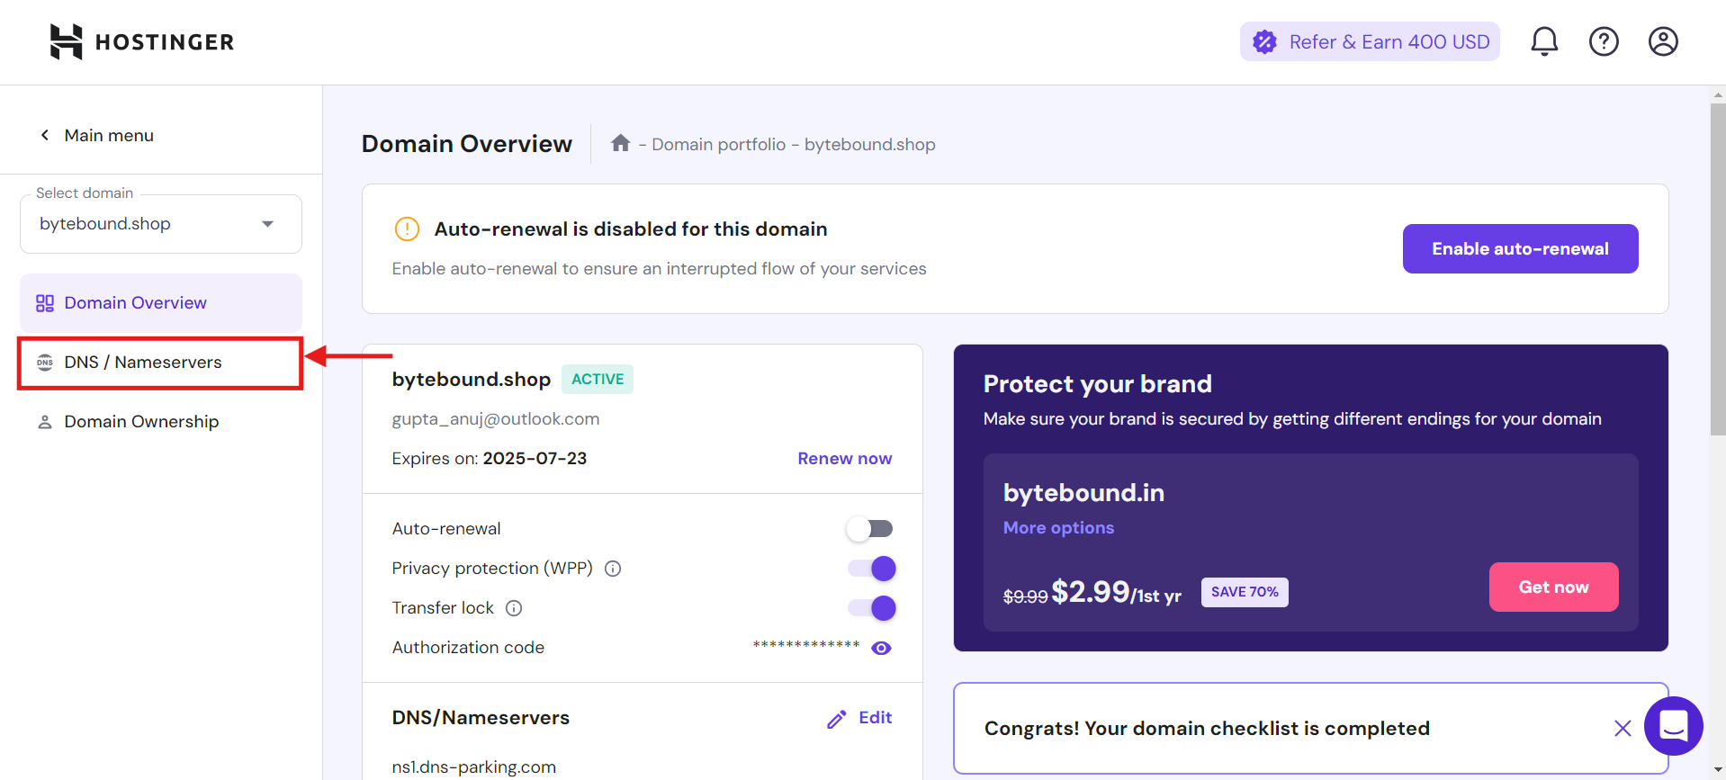Click the auto-renewal warning icon
The height and width of the screenshot is (780, 1726).
(x=407, y=229)
